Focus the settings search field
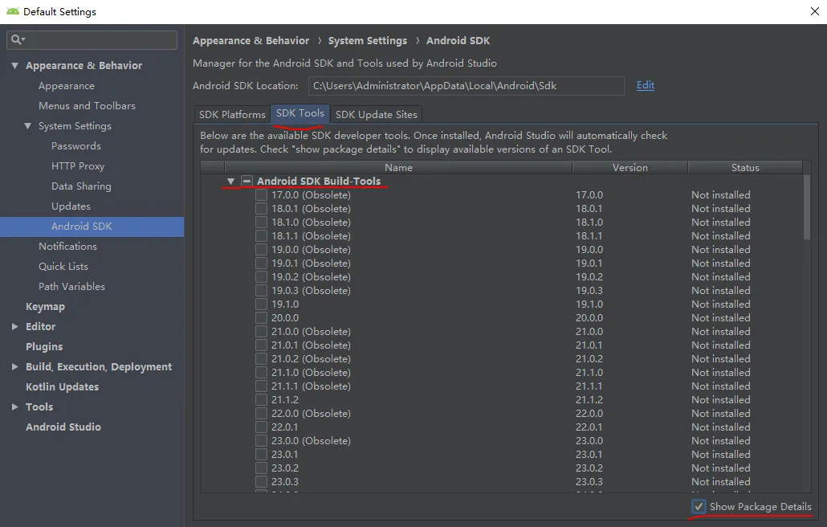This screenshot has height=527, width=827. pyautogui.click(x=92, y=39)
